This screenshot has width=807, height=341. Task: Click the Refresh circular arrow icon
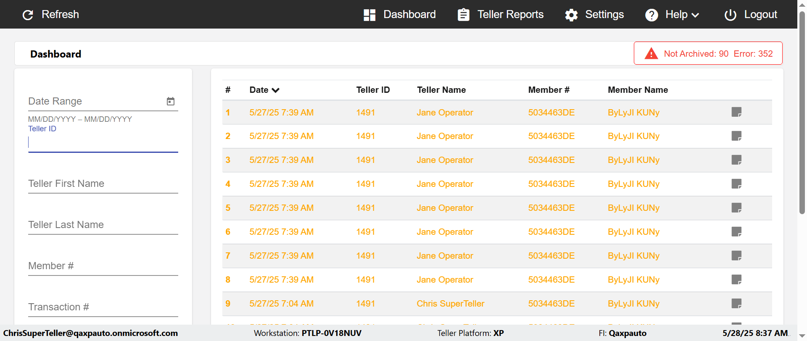click(x=28, y=15)
